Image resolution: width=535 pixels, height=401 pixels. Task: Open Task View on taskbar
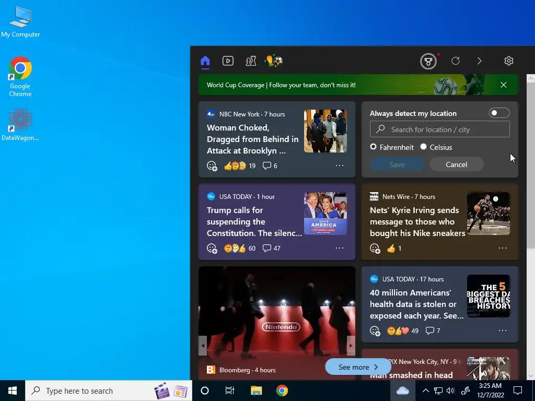click(230, 391)
